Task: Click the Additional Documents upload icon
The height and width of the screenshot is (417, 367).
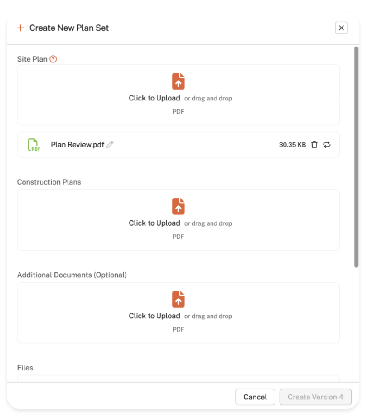Action: (x=178, y=299)
